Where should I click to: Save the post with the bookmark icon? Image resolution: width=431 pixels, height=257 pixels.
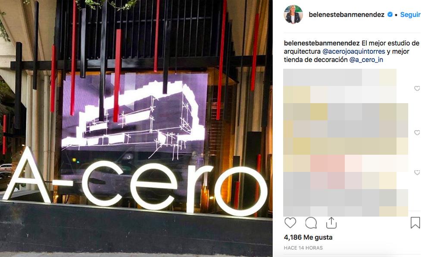415,223
